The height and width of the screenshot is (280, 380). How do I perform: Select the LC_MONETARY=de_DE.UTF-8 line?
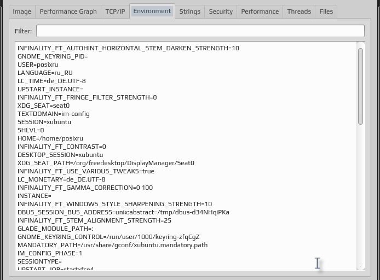coord(61,179)
